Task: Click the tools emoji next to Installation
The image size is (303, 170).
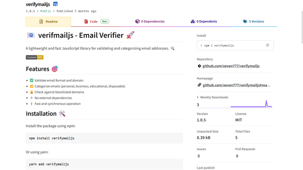Action: pyautogui.click(x=62, y=113)
